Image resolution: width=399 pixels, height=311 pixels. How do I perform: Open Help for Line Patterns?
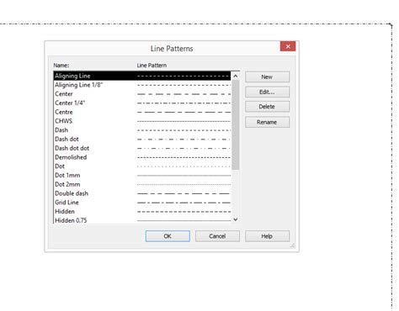coord(267,236)
